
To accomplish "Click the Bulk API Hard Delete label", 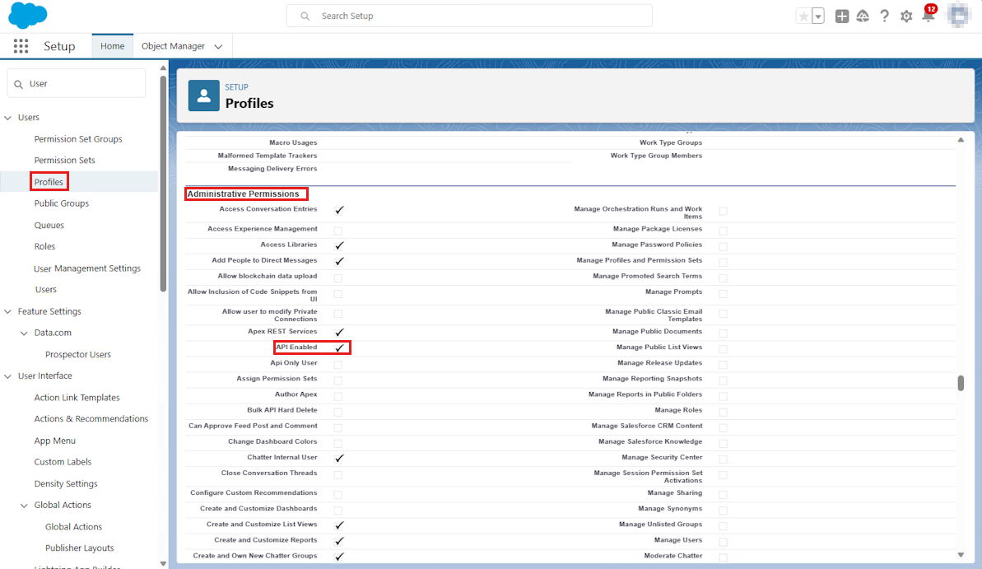I will 282,410.
